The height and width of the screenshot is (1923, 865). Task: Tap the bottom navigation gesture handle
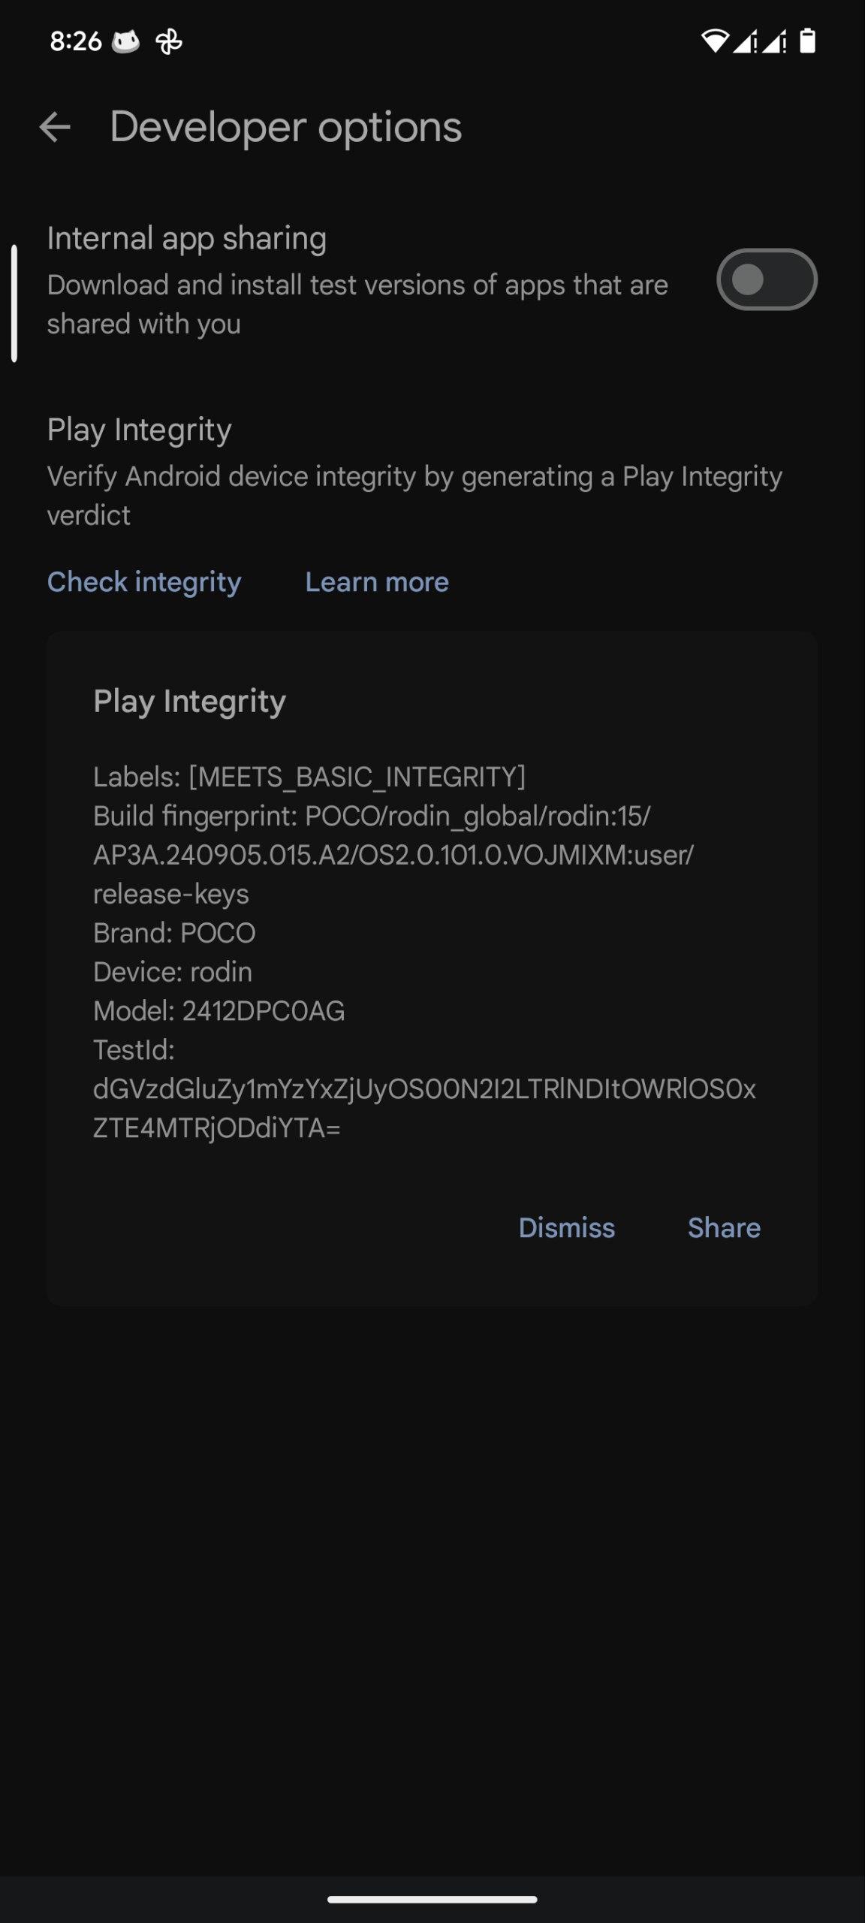pyautogui.click(x=432, y=1900)
